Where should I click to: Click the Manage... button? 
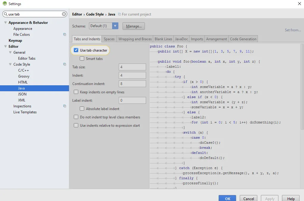tap(134, 26)
